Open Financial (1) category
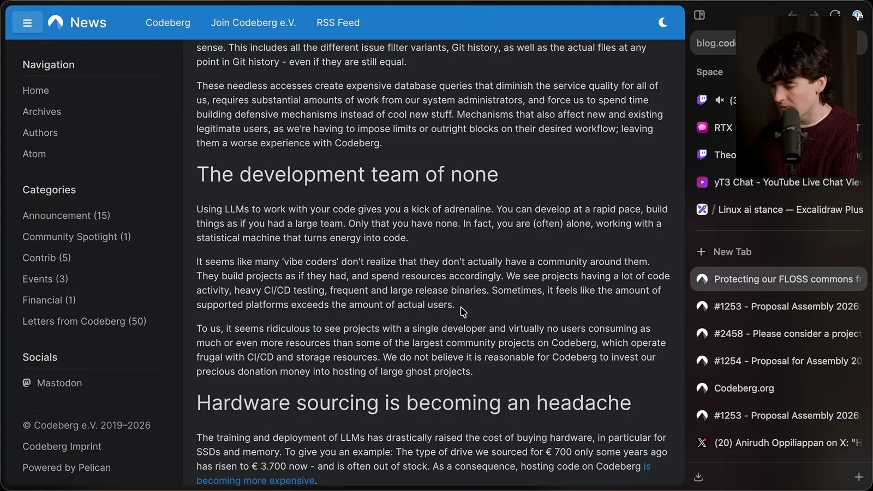This screenshot has width=873, height=491. click(49, 301)
